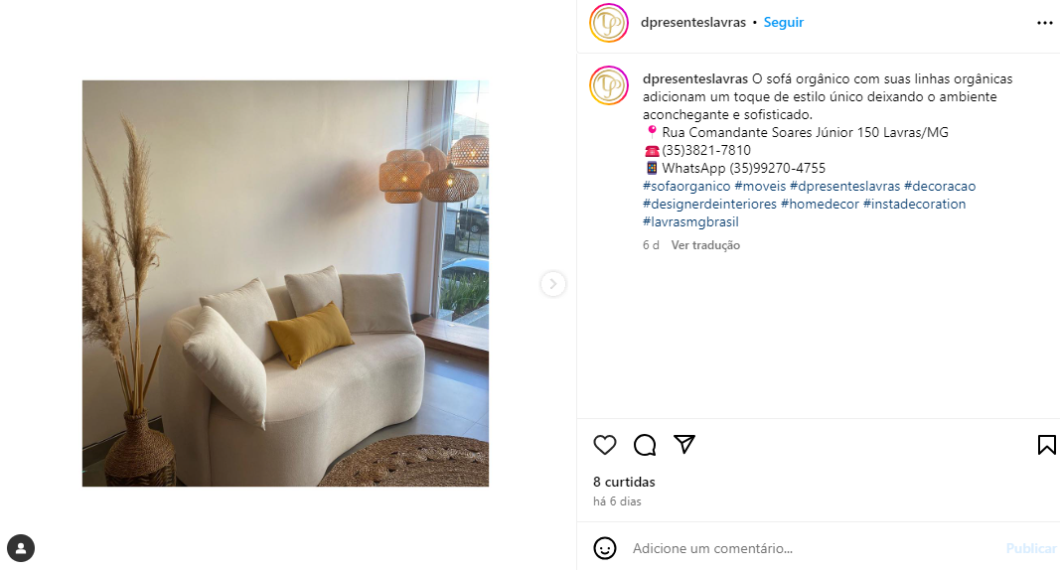Viewport: 1060px width, 570px height.
Task: Go to the next photo with the arrow
Action: (553, 284)
